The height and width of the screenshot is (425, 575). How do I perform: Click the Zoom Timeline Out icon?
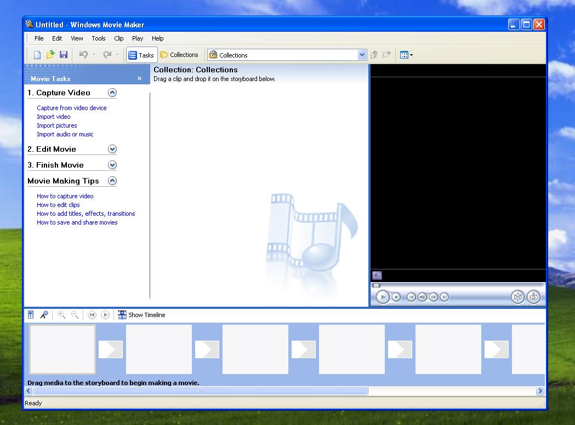click(x=75, y=315)
